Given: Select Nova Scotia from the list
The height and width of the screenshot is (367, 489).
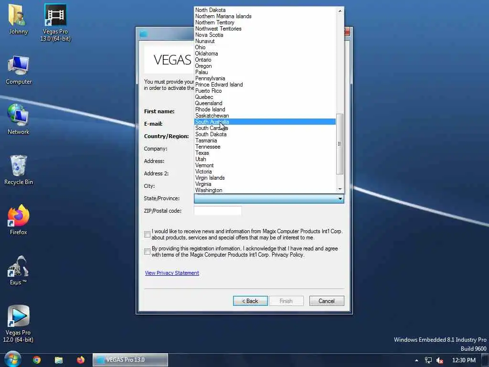Looking at the screenshot, I should (x=265, y=35).
